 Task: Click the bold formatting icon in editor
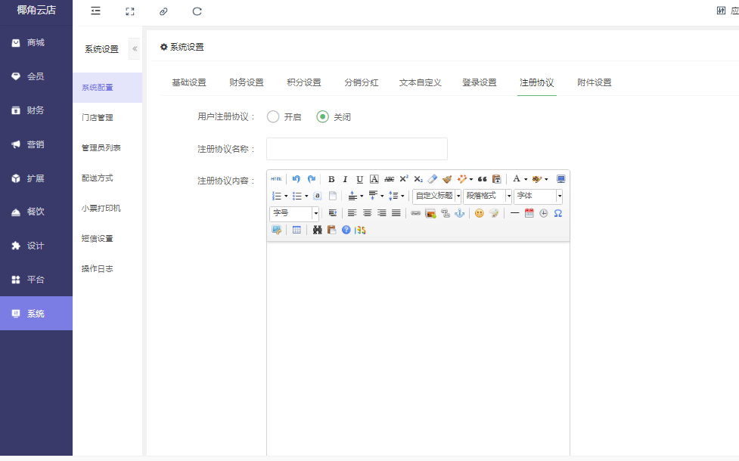[331, 179]
